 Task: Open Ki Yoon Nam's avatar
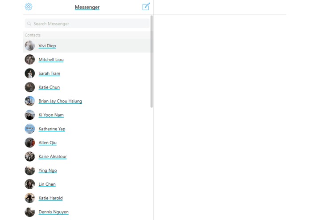tap(29, 115)
